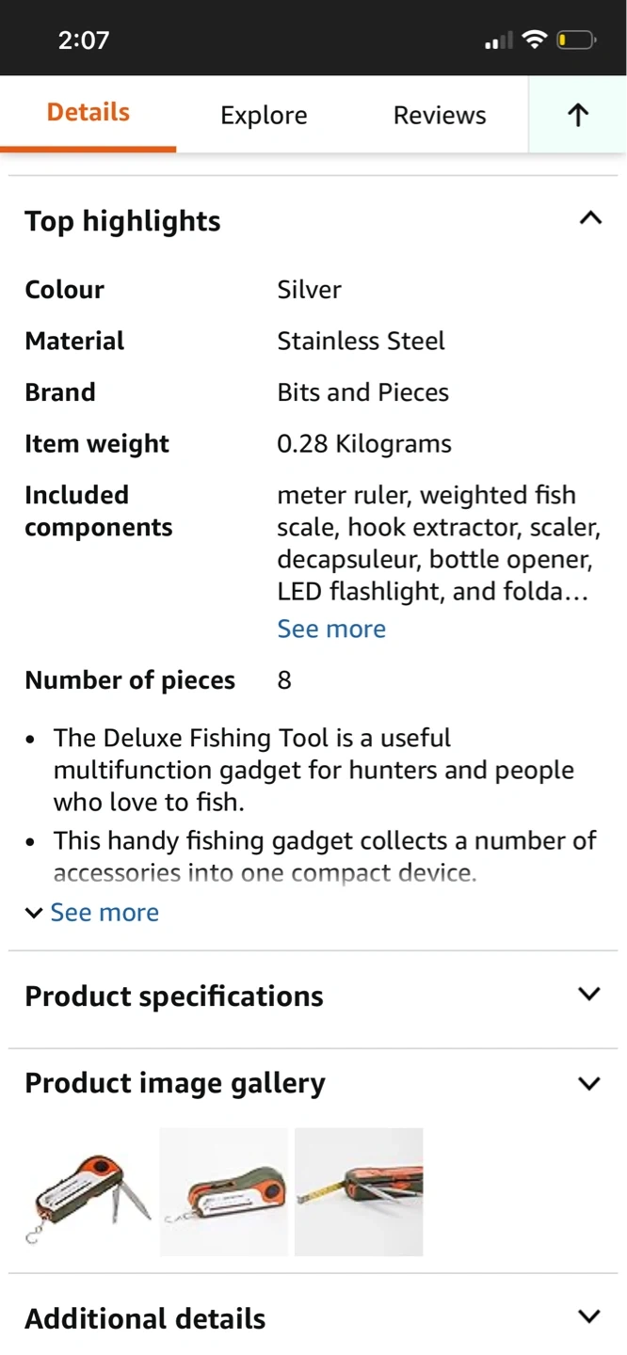Screen dimensions: 627x1355
Task: Expand the Additional details section
Action: tap(589, 1316)
